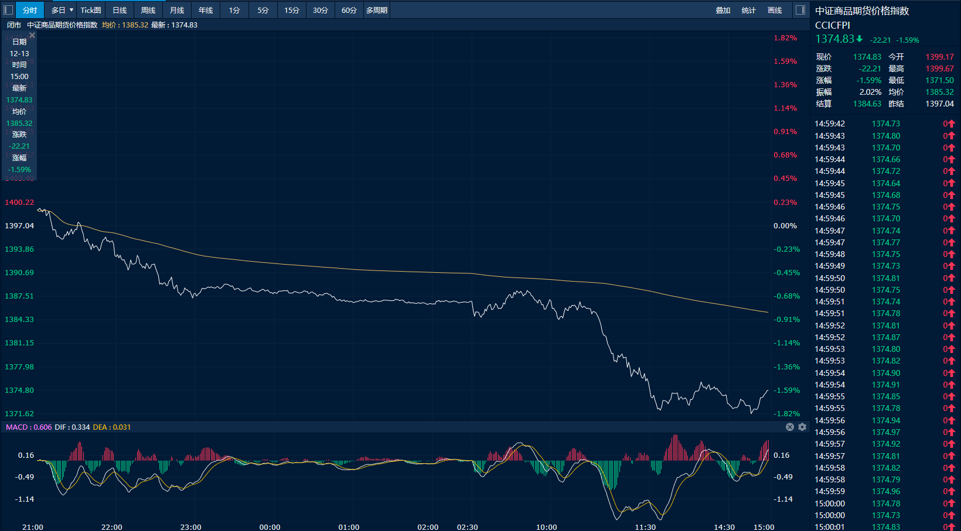Click the 02:30 time axis label
Screen dimensions: 961x531
coord(467,527)
